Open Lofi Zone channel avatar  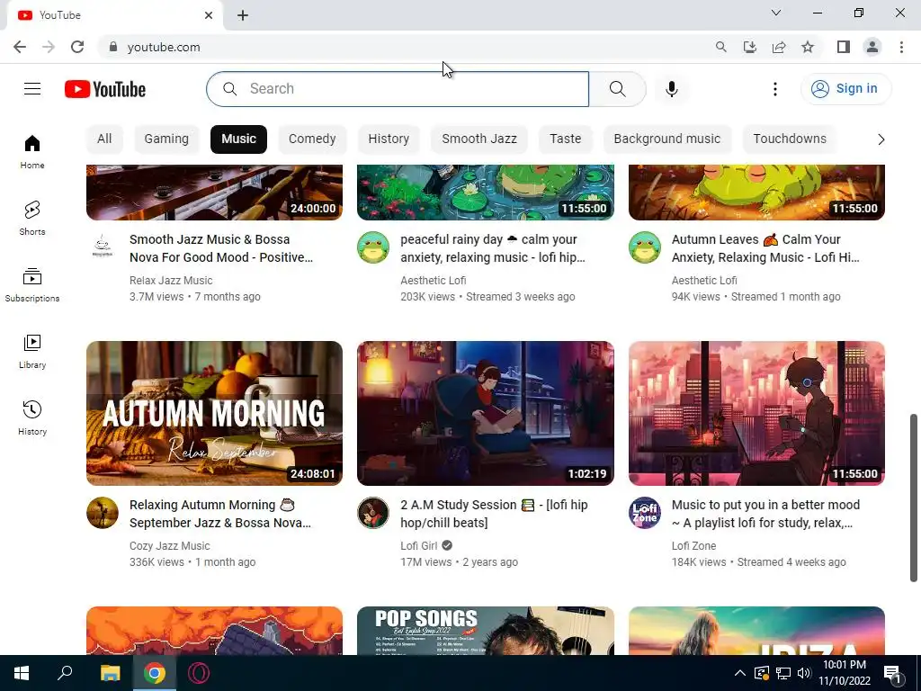click(x=644, y=513)
